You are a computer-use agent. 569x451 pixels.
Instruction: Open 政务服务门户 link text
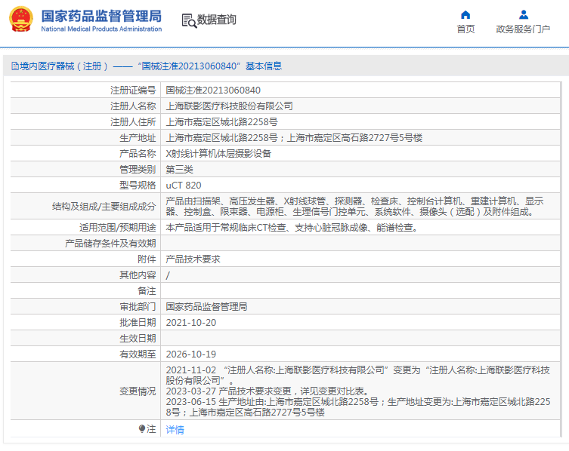tap(523, 29)
